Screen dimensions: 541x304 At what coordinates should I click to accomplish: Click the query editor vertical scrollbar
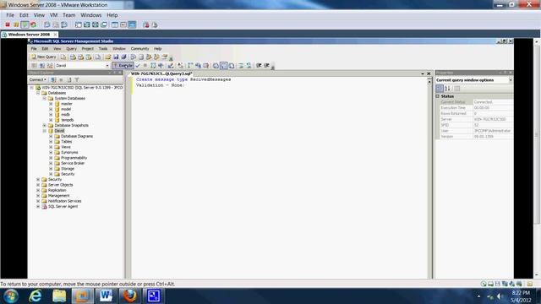coord(429,177)
